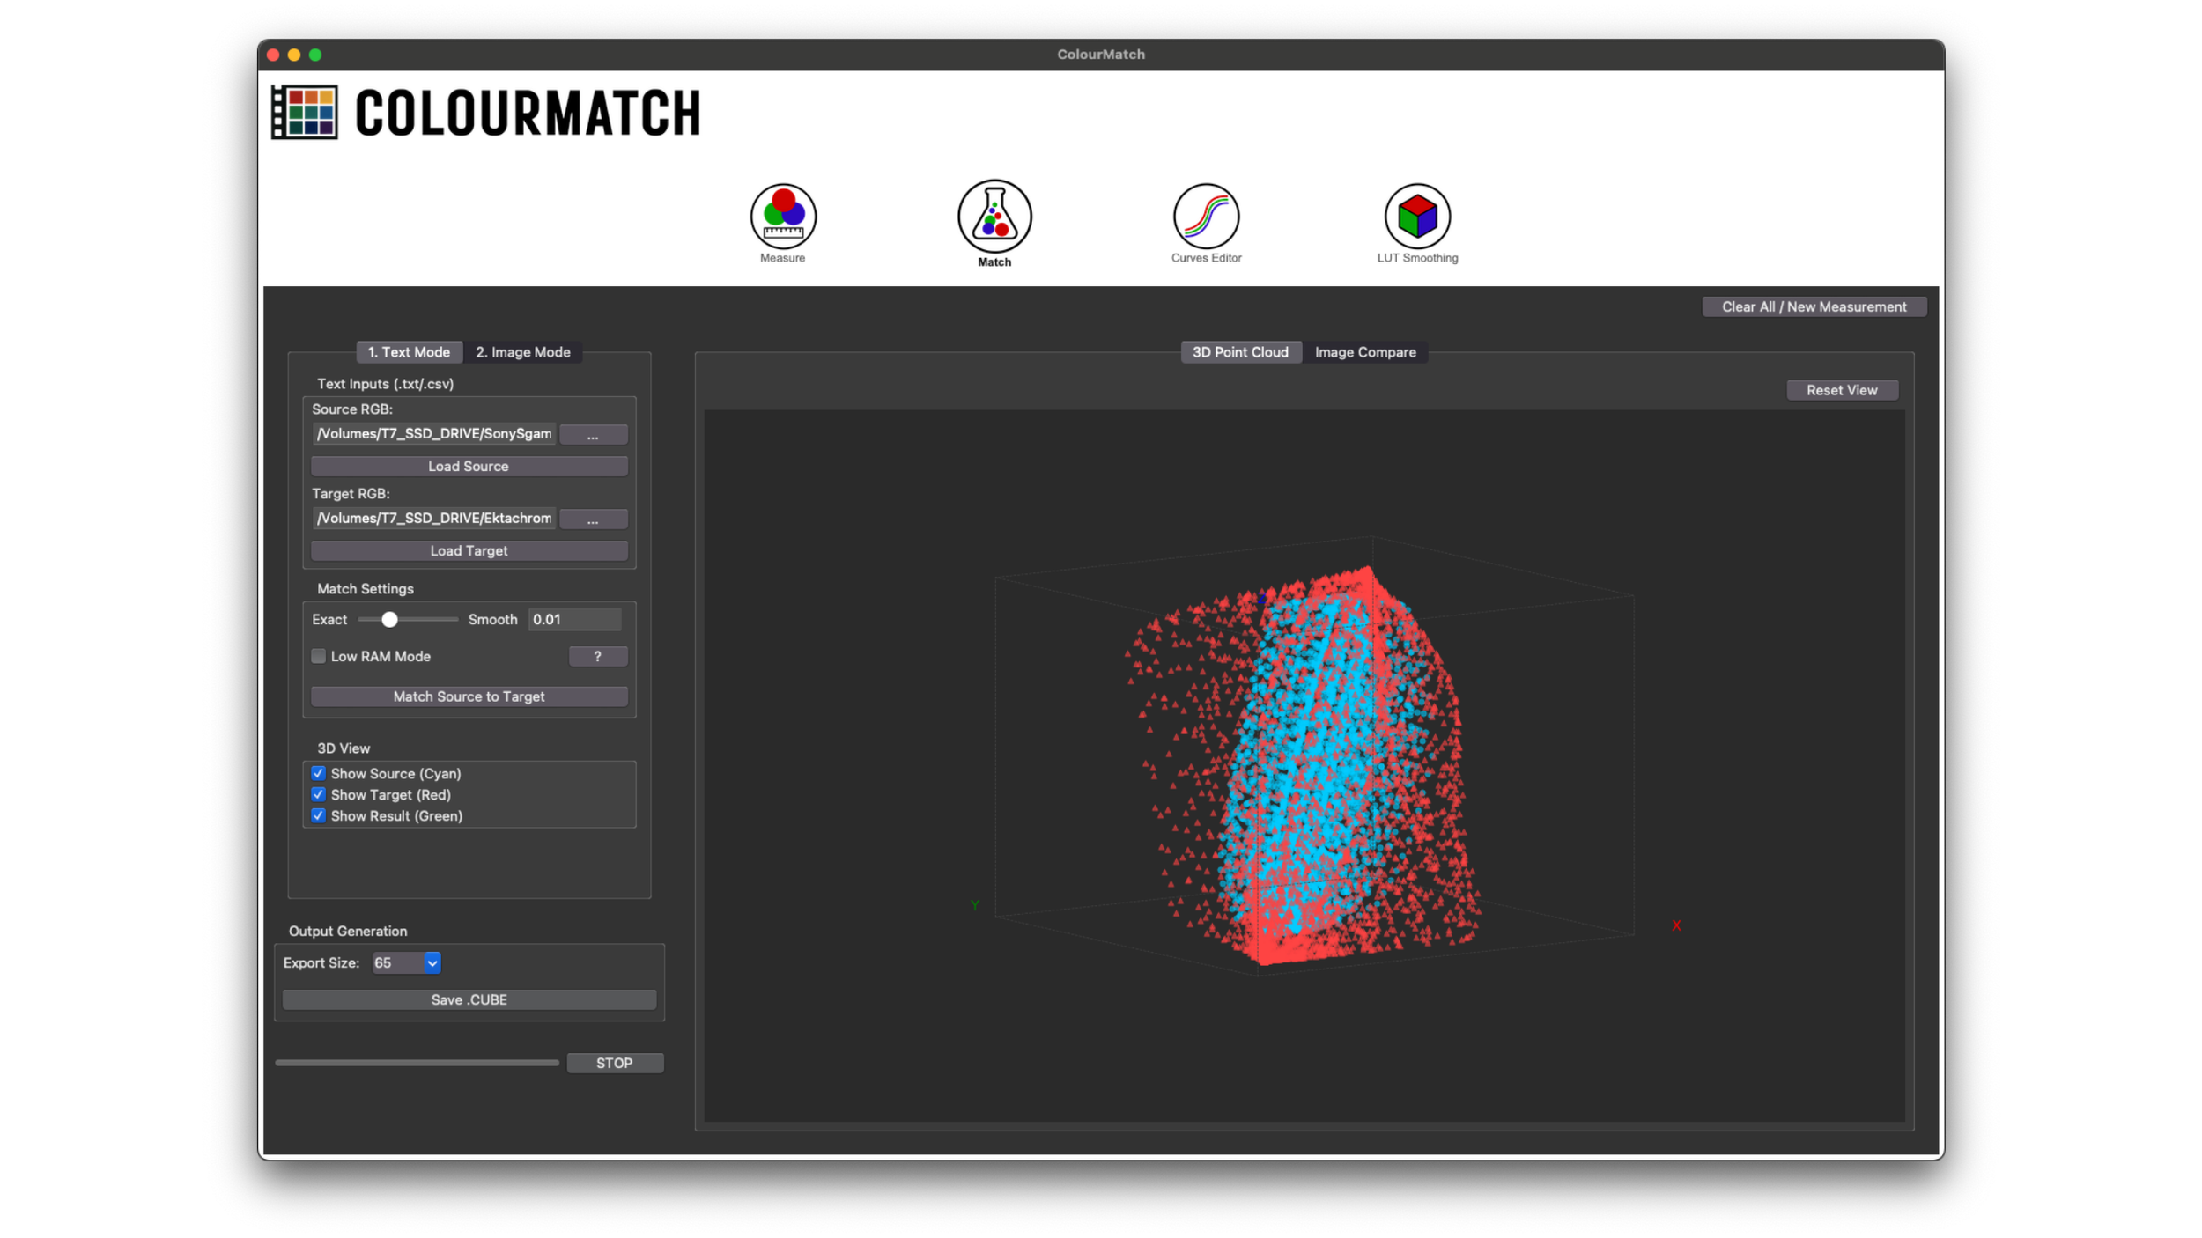The image size is (2202, 1238).
Task: Click the Exact–Smooth slider handle
Action: pyautogui.click(x=389, y=620)
